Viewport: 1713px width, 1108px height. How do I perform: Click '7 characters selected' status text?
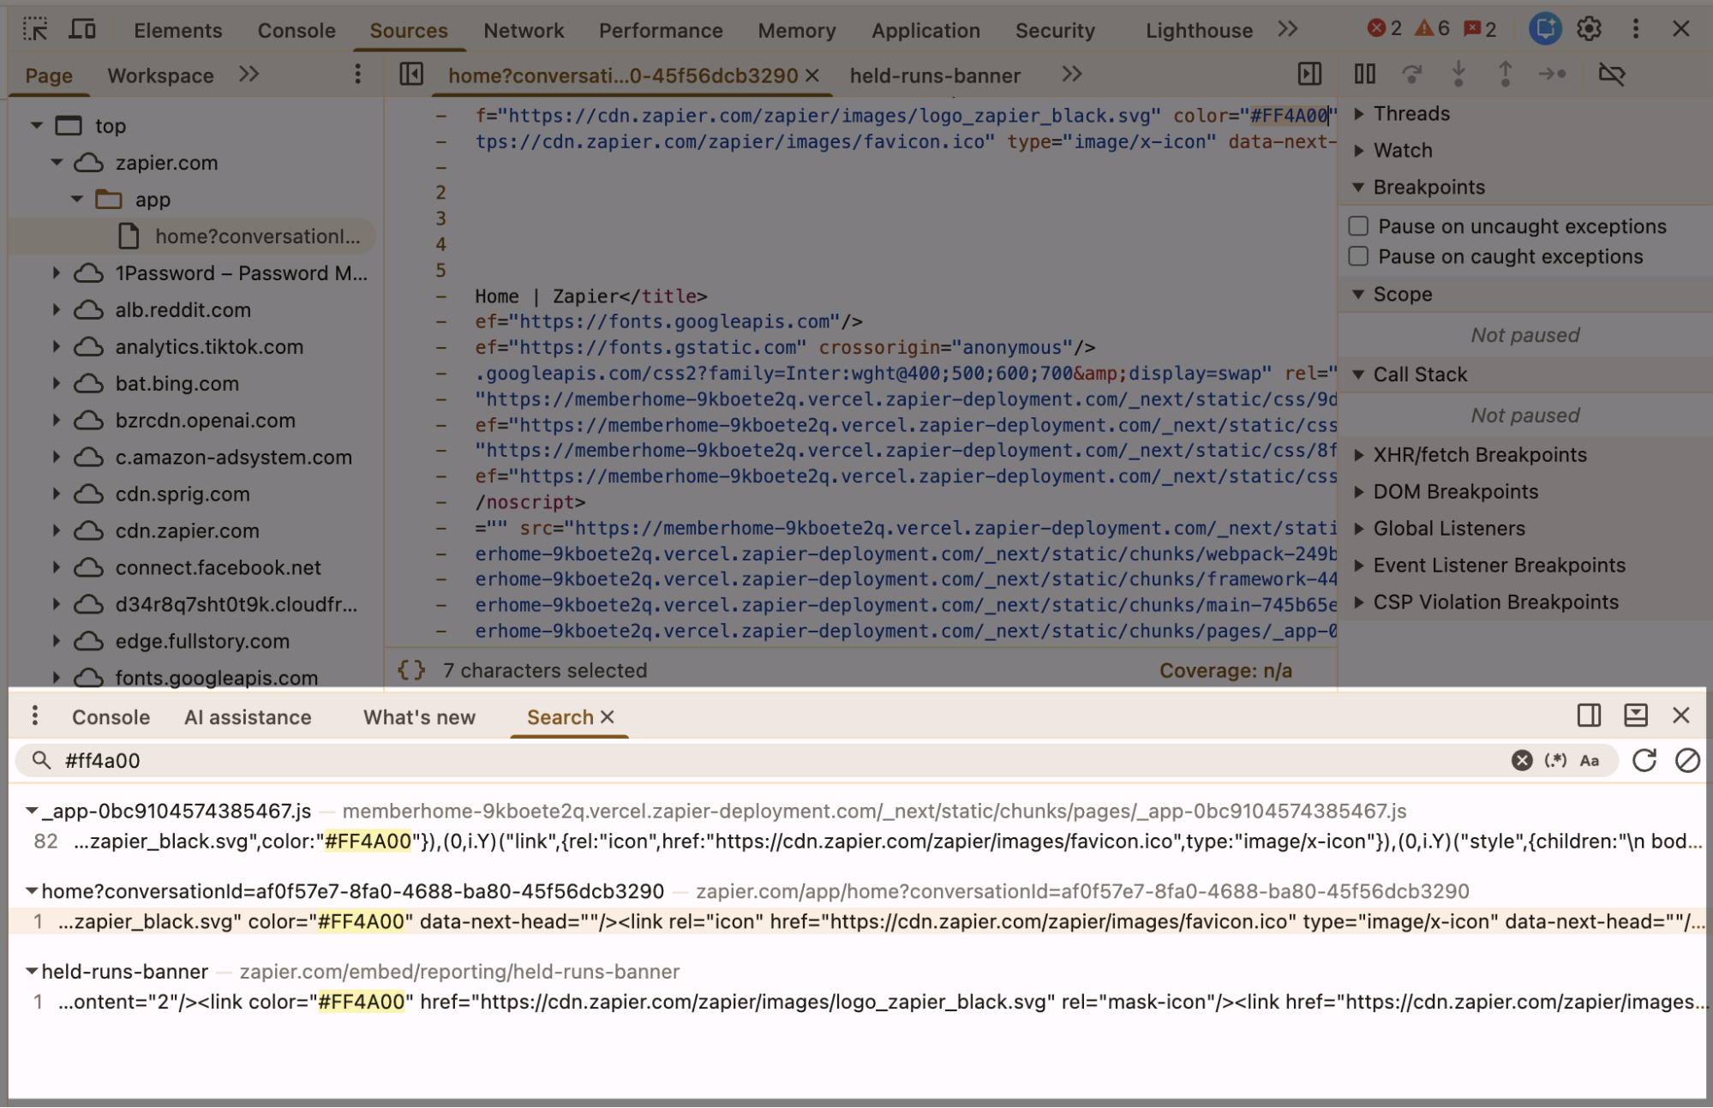[x=545, y=670]
